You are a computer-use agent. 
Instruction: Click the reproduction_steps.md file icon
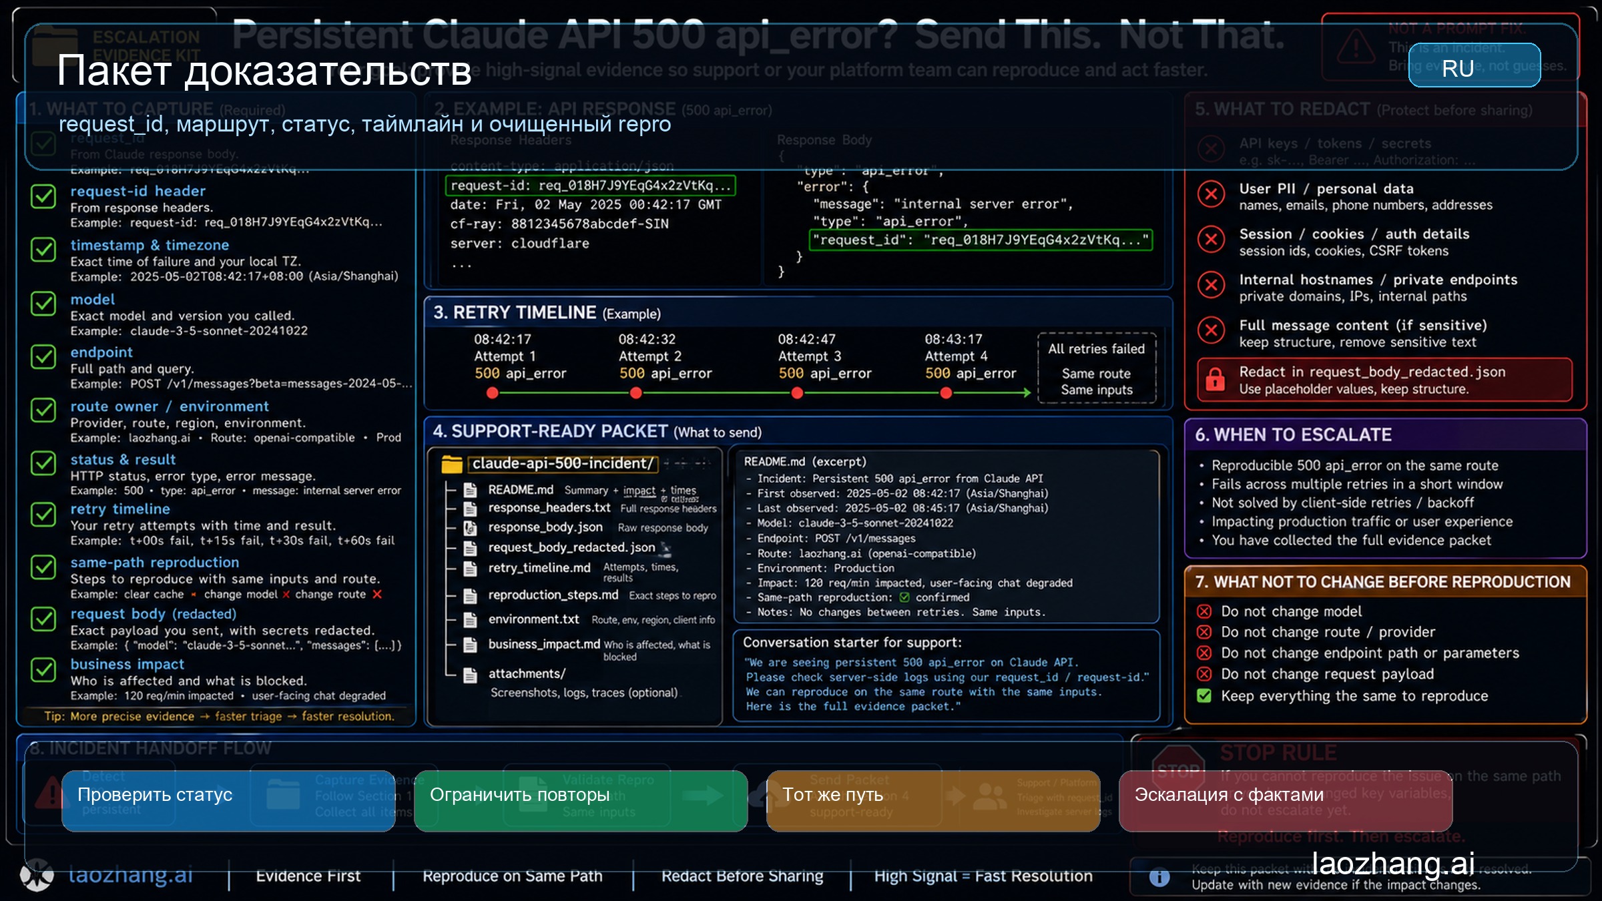pyautogui.click(x=471, y=596)
